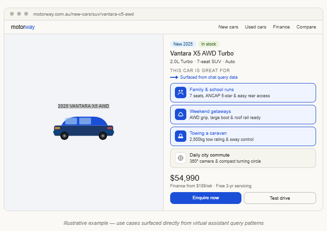Click the Weekend getaways mountain icon
The height and width of the screenshot is (231, 327).
click(181, 114)
